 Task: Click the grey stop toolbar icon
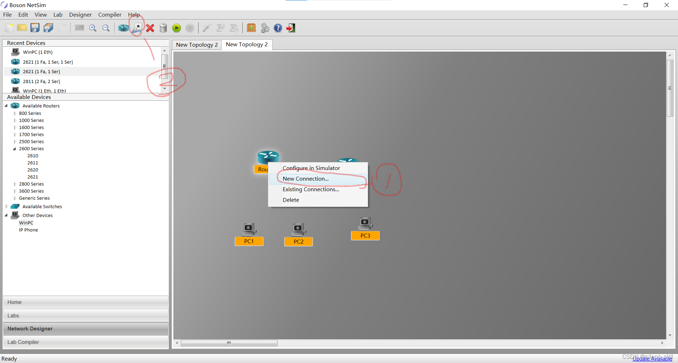pyautogui.click(x=190, y=28)
